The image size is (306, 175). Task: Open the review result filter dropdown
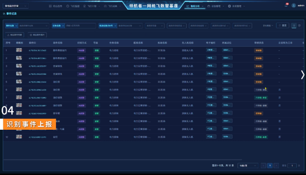pyautogui.click(x=198, y=26)
